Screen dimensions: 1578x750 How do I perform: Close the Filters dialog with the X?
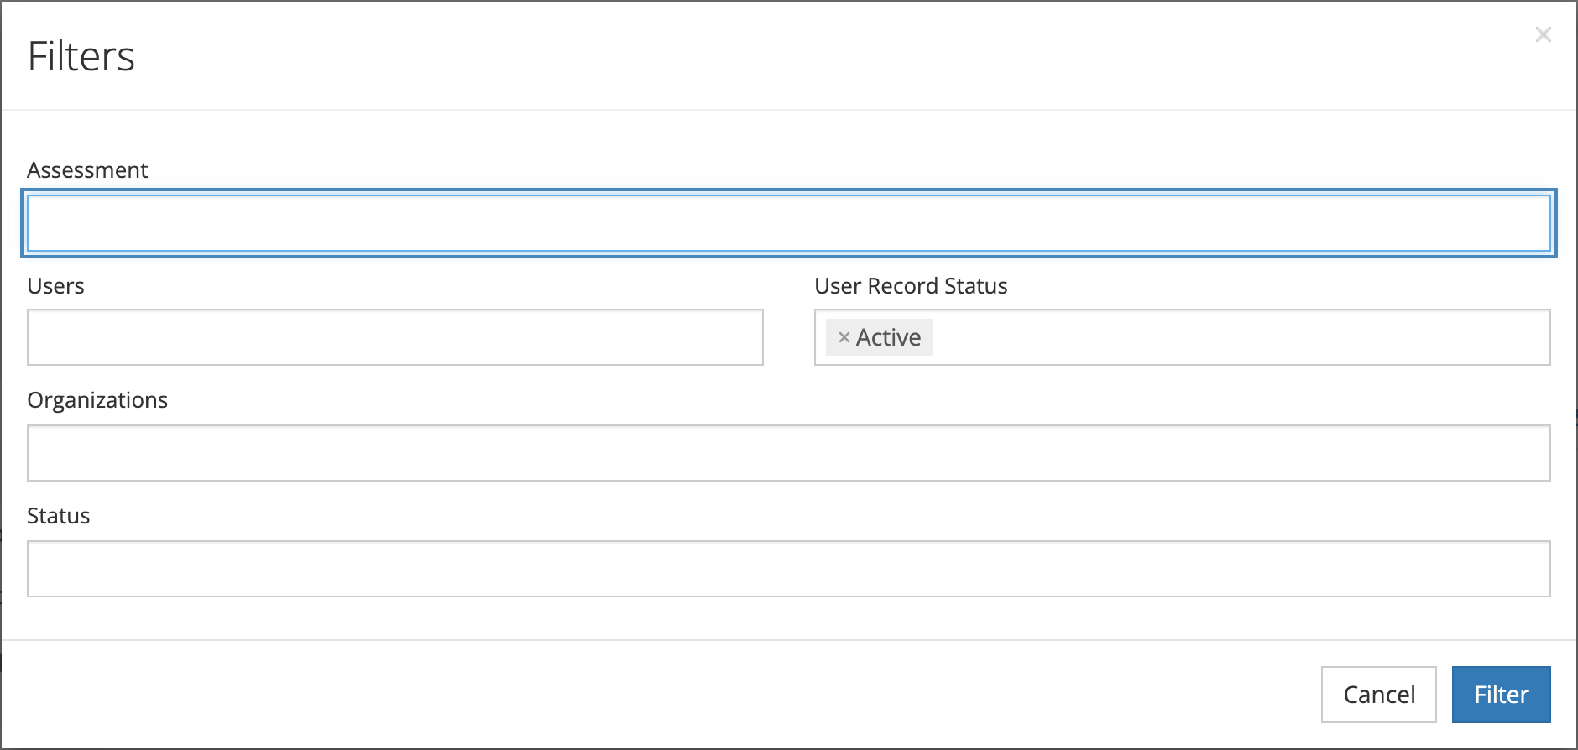click(1543, 34)
